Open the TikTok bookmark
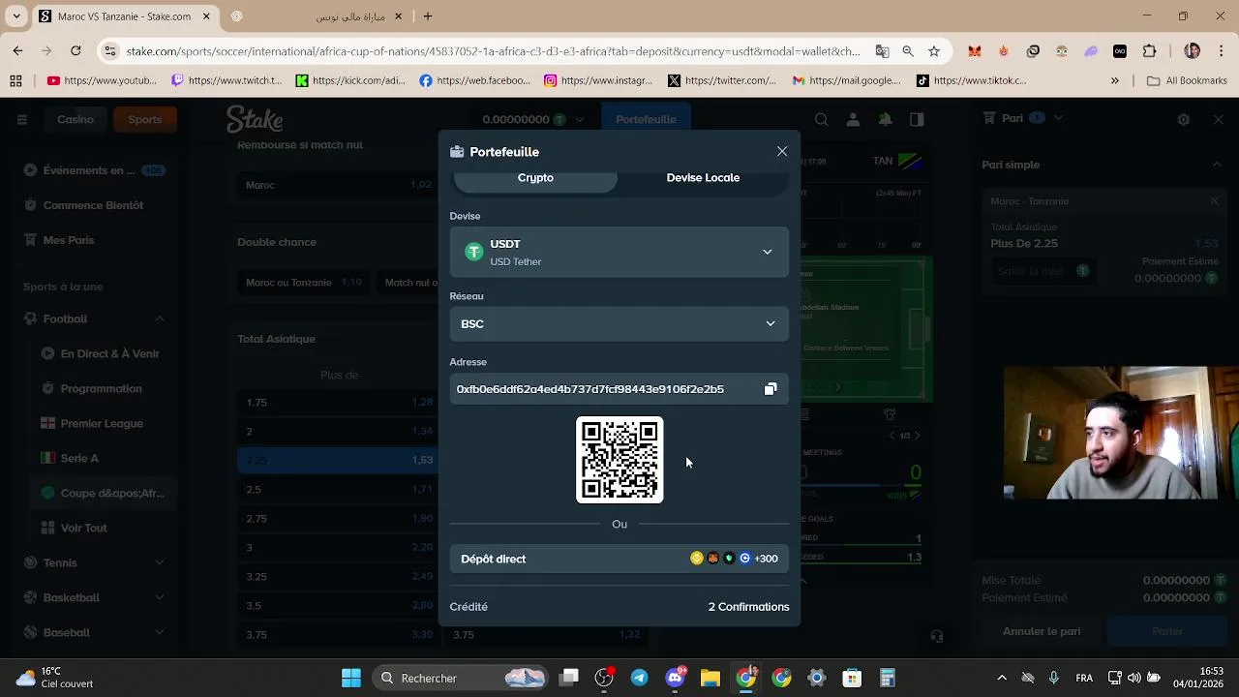 click(x=972, y=81)
